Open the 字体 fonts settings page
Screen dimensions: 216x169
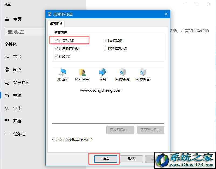(17, 108)
